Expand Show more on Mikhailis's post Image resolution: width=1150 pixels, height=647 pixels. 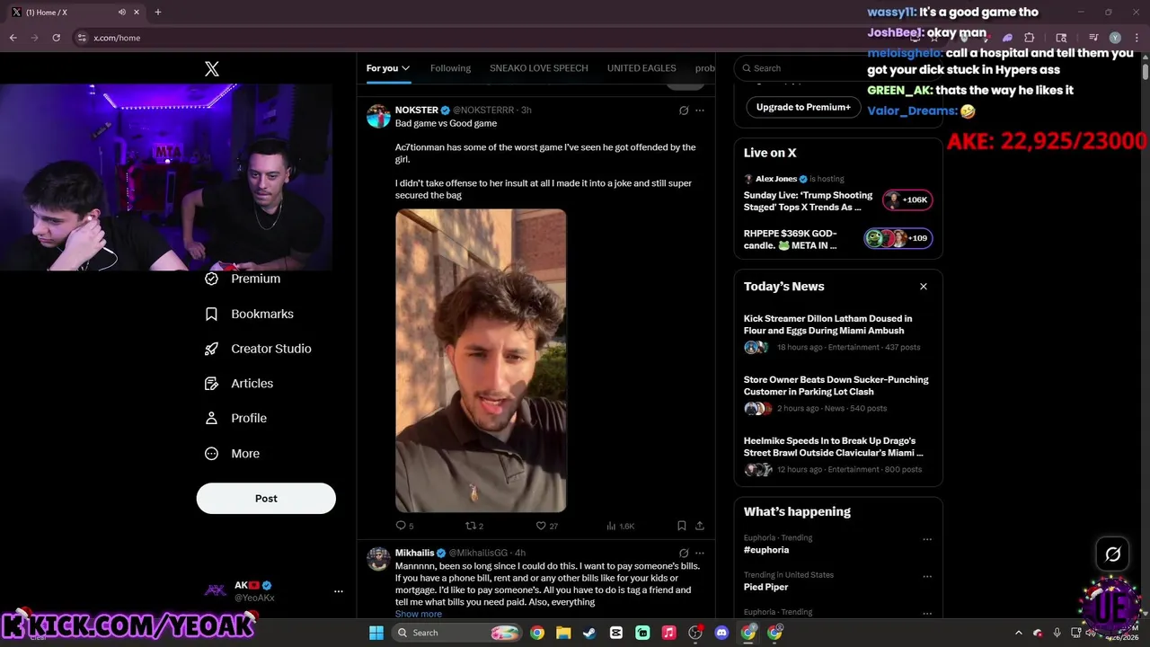[419, 614]
